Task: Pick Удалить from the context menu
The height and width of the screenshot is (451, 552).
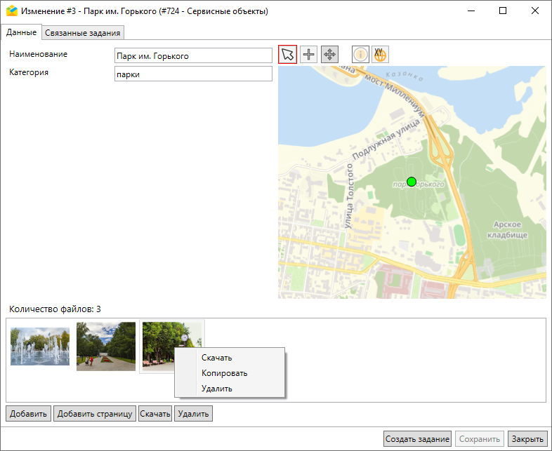Action: click(216, 389)
